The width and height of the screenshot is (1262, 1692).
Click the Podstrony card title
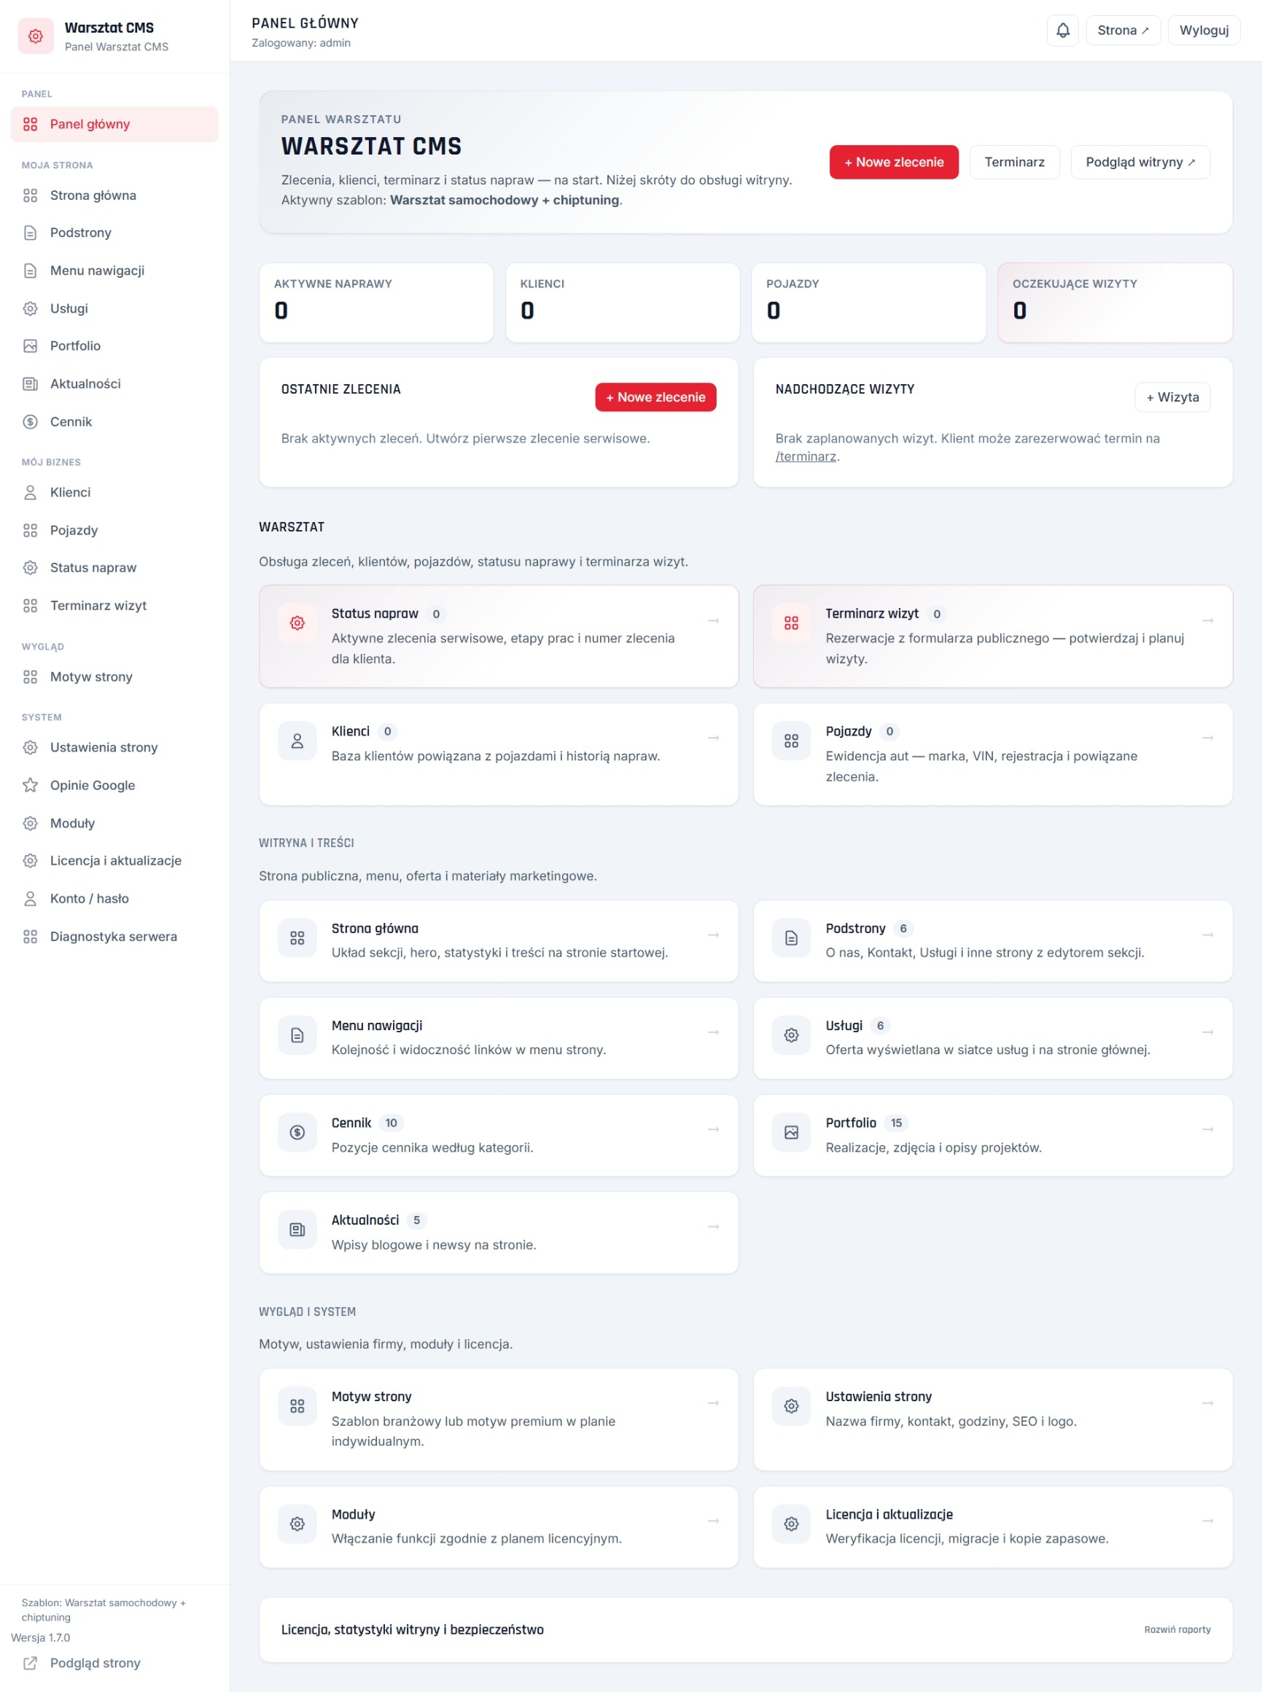(x=855, y=929)
